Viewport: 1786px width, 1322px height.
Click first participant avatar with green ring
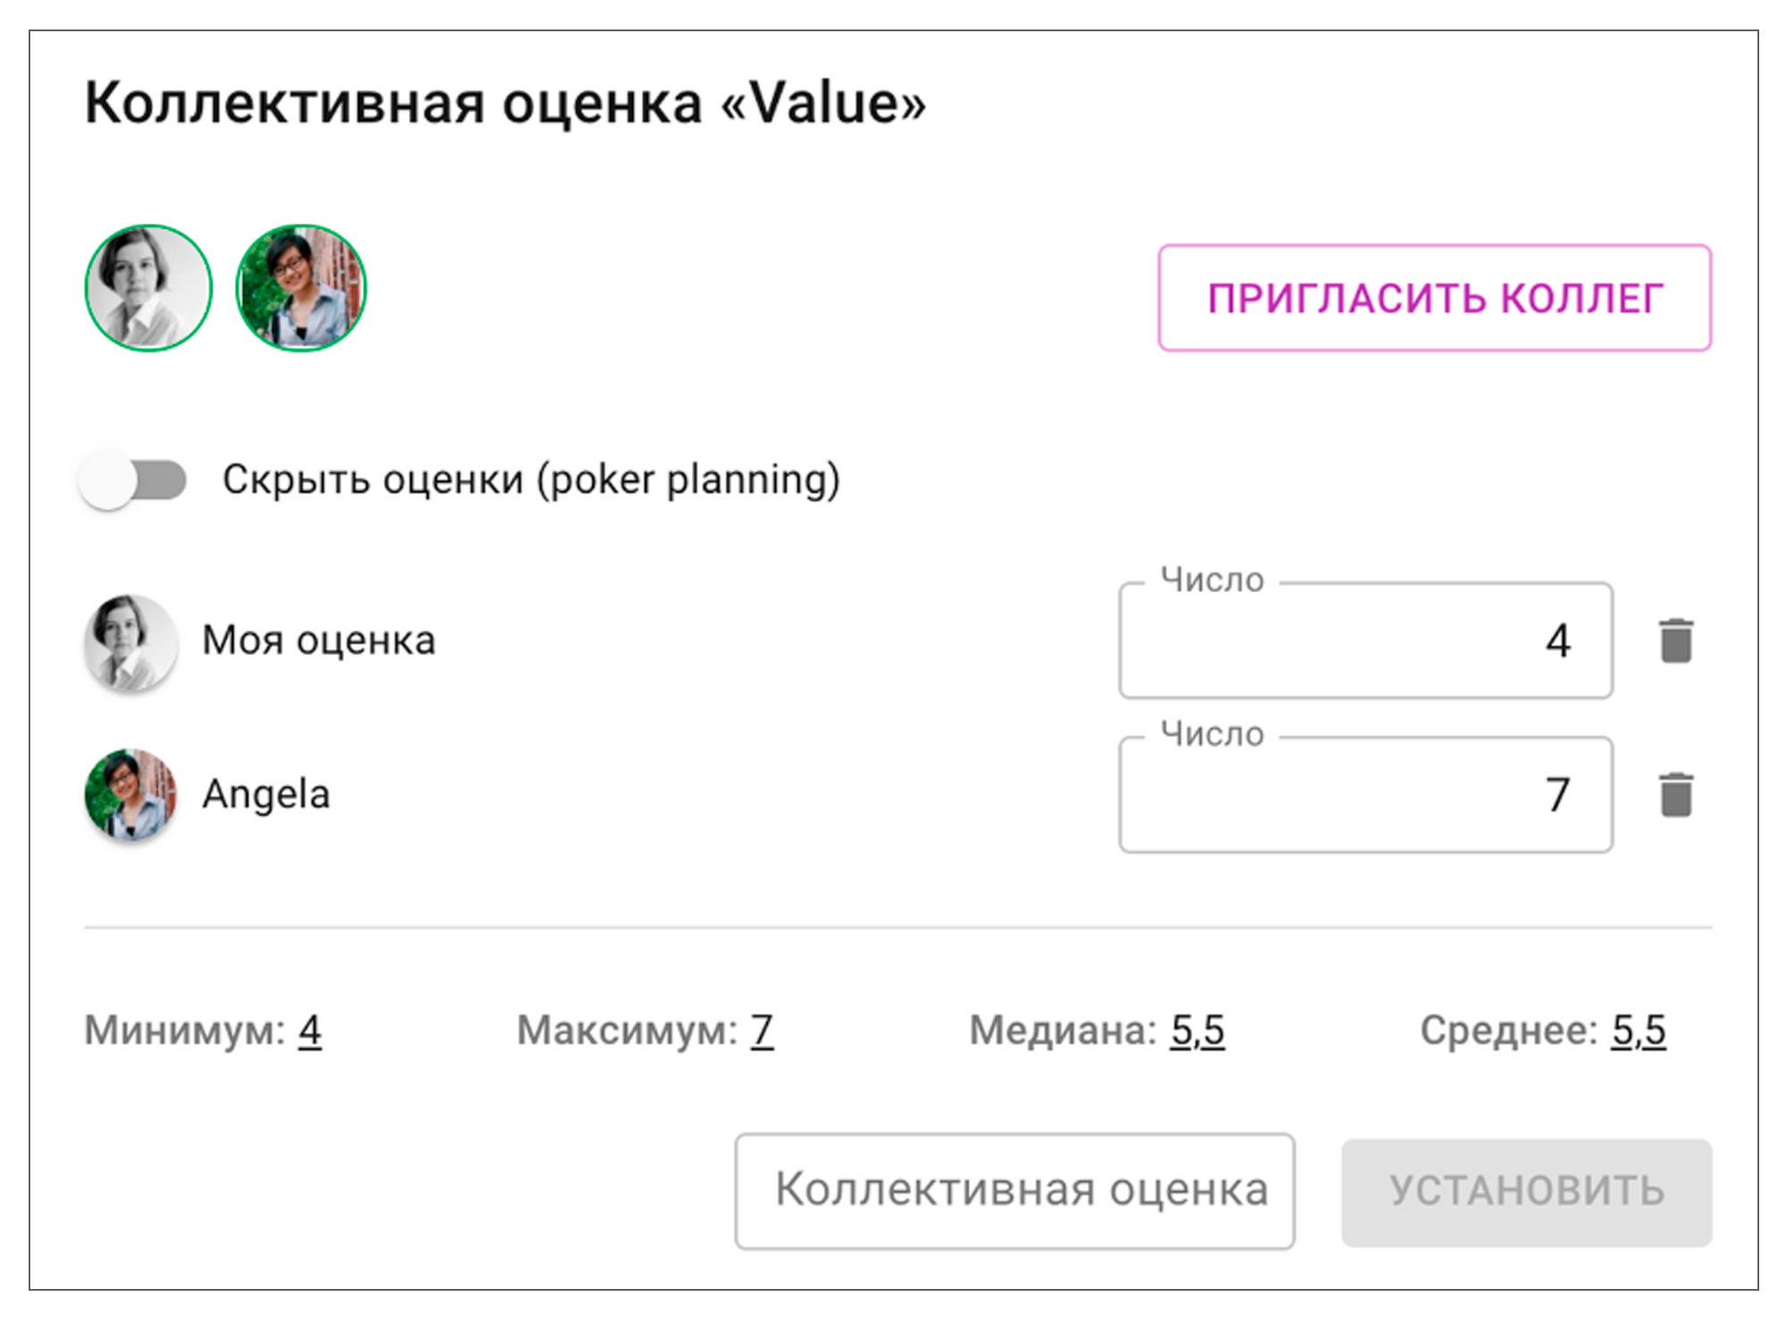[x=148, y=288]
